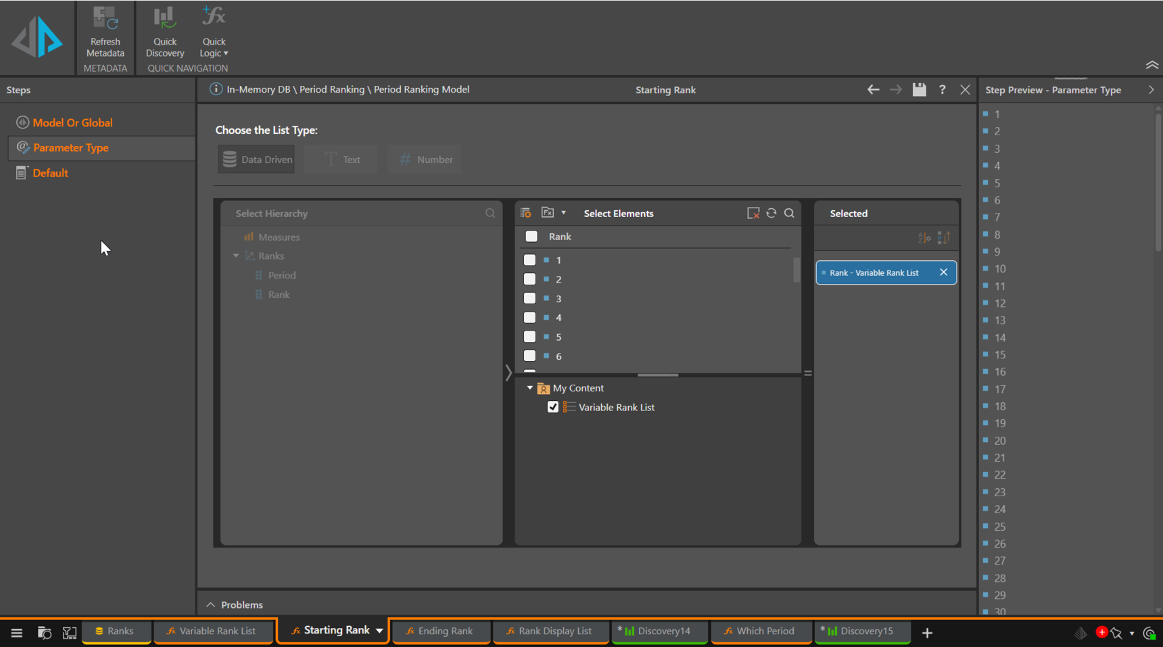The image size is (1163, 647).
Task: Select the Text list type button
Action: coord(341,160)
